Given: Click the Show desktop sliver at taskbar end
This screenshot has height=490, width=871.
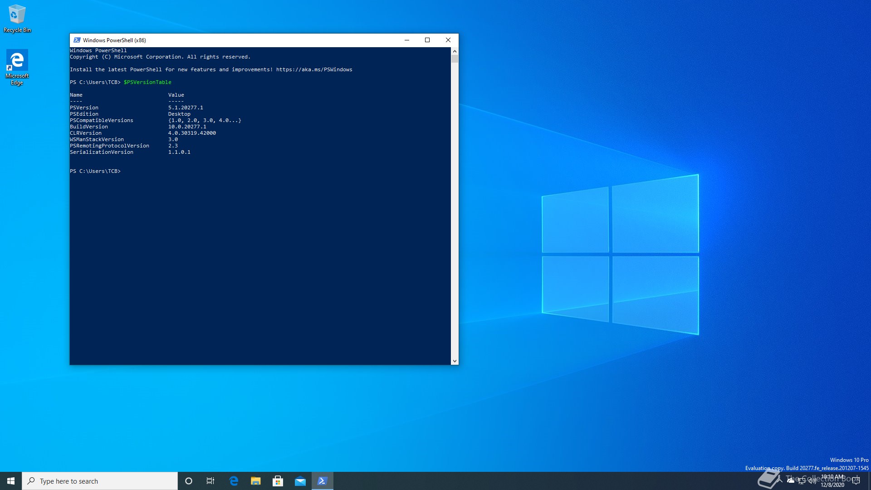Looking at the screenshot, I should (870, 481).
